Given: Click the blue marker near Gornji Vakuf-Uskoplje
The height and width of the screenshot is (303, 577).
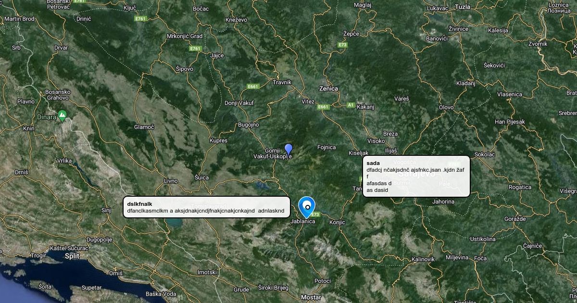Looking at the screenshot, I should coord(288,149).
